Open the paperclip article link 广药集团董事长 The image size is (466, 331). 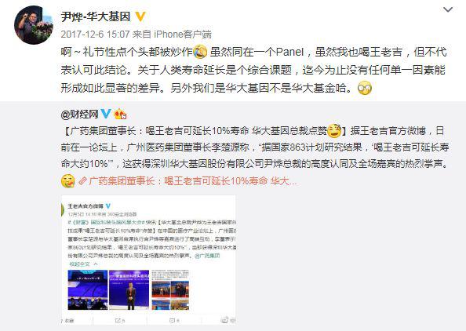[x=192, y=180]
